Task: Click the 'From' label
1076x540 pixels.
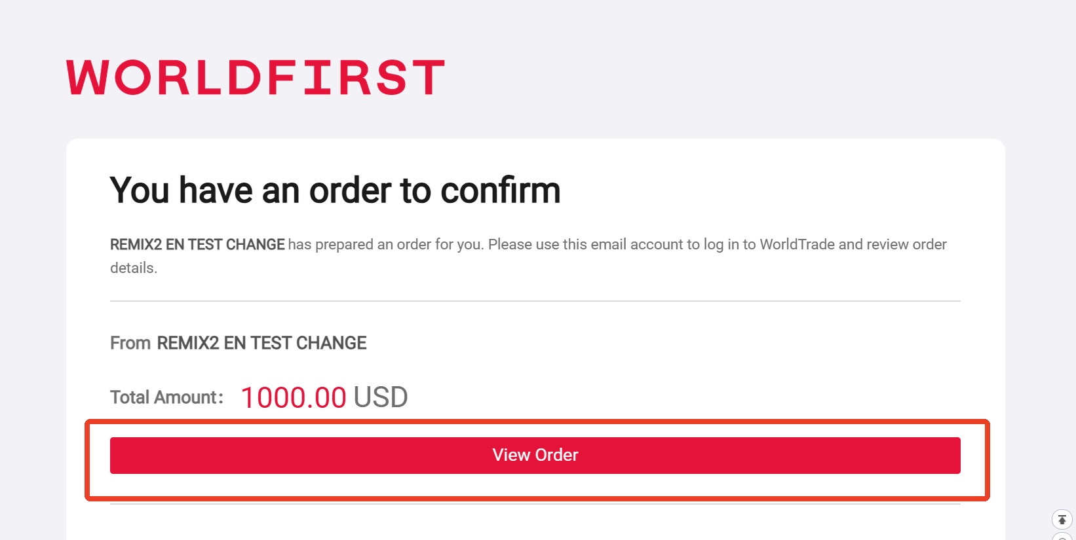Action: tap(130, 343)
